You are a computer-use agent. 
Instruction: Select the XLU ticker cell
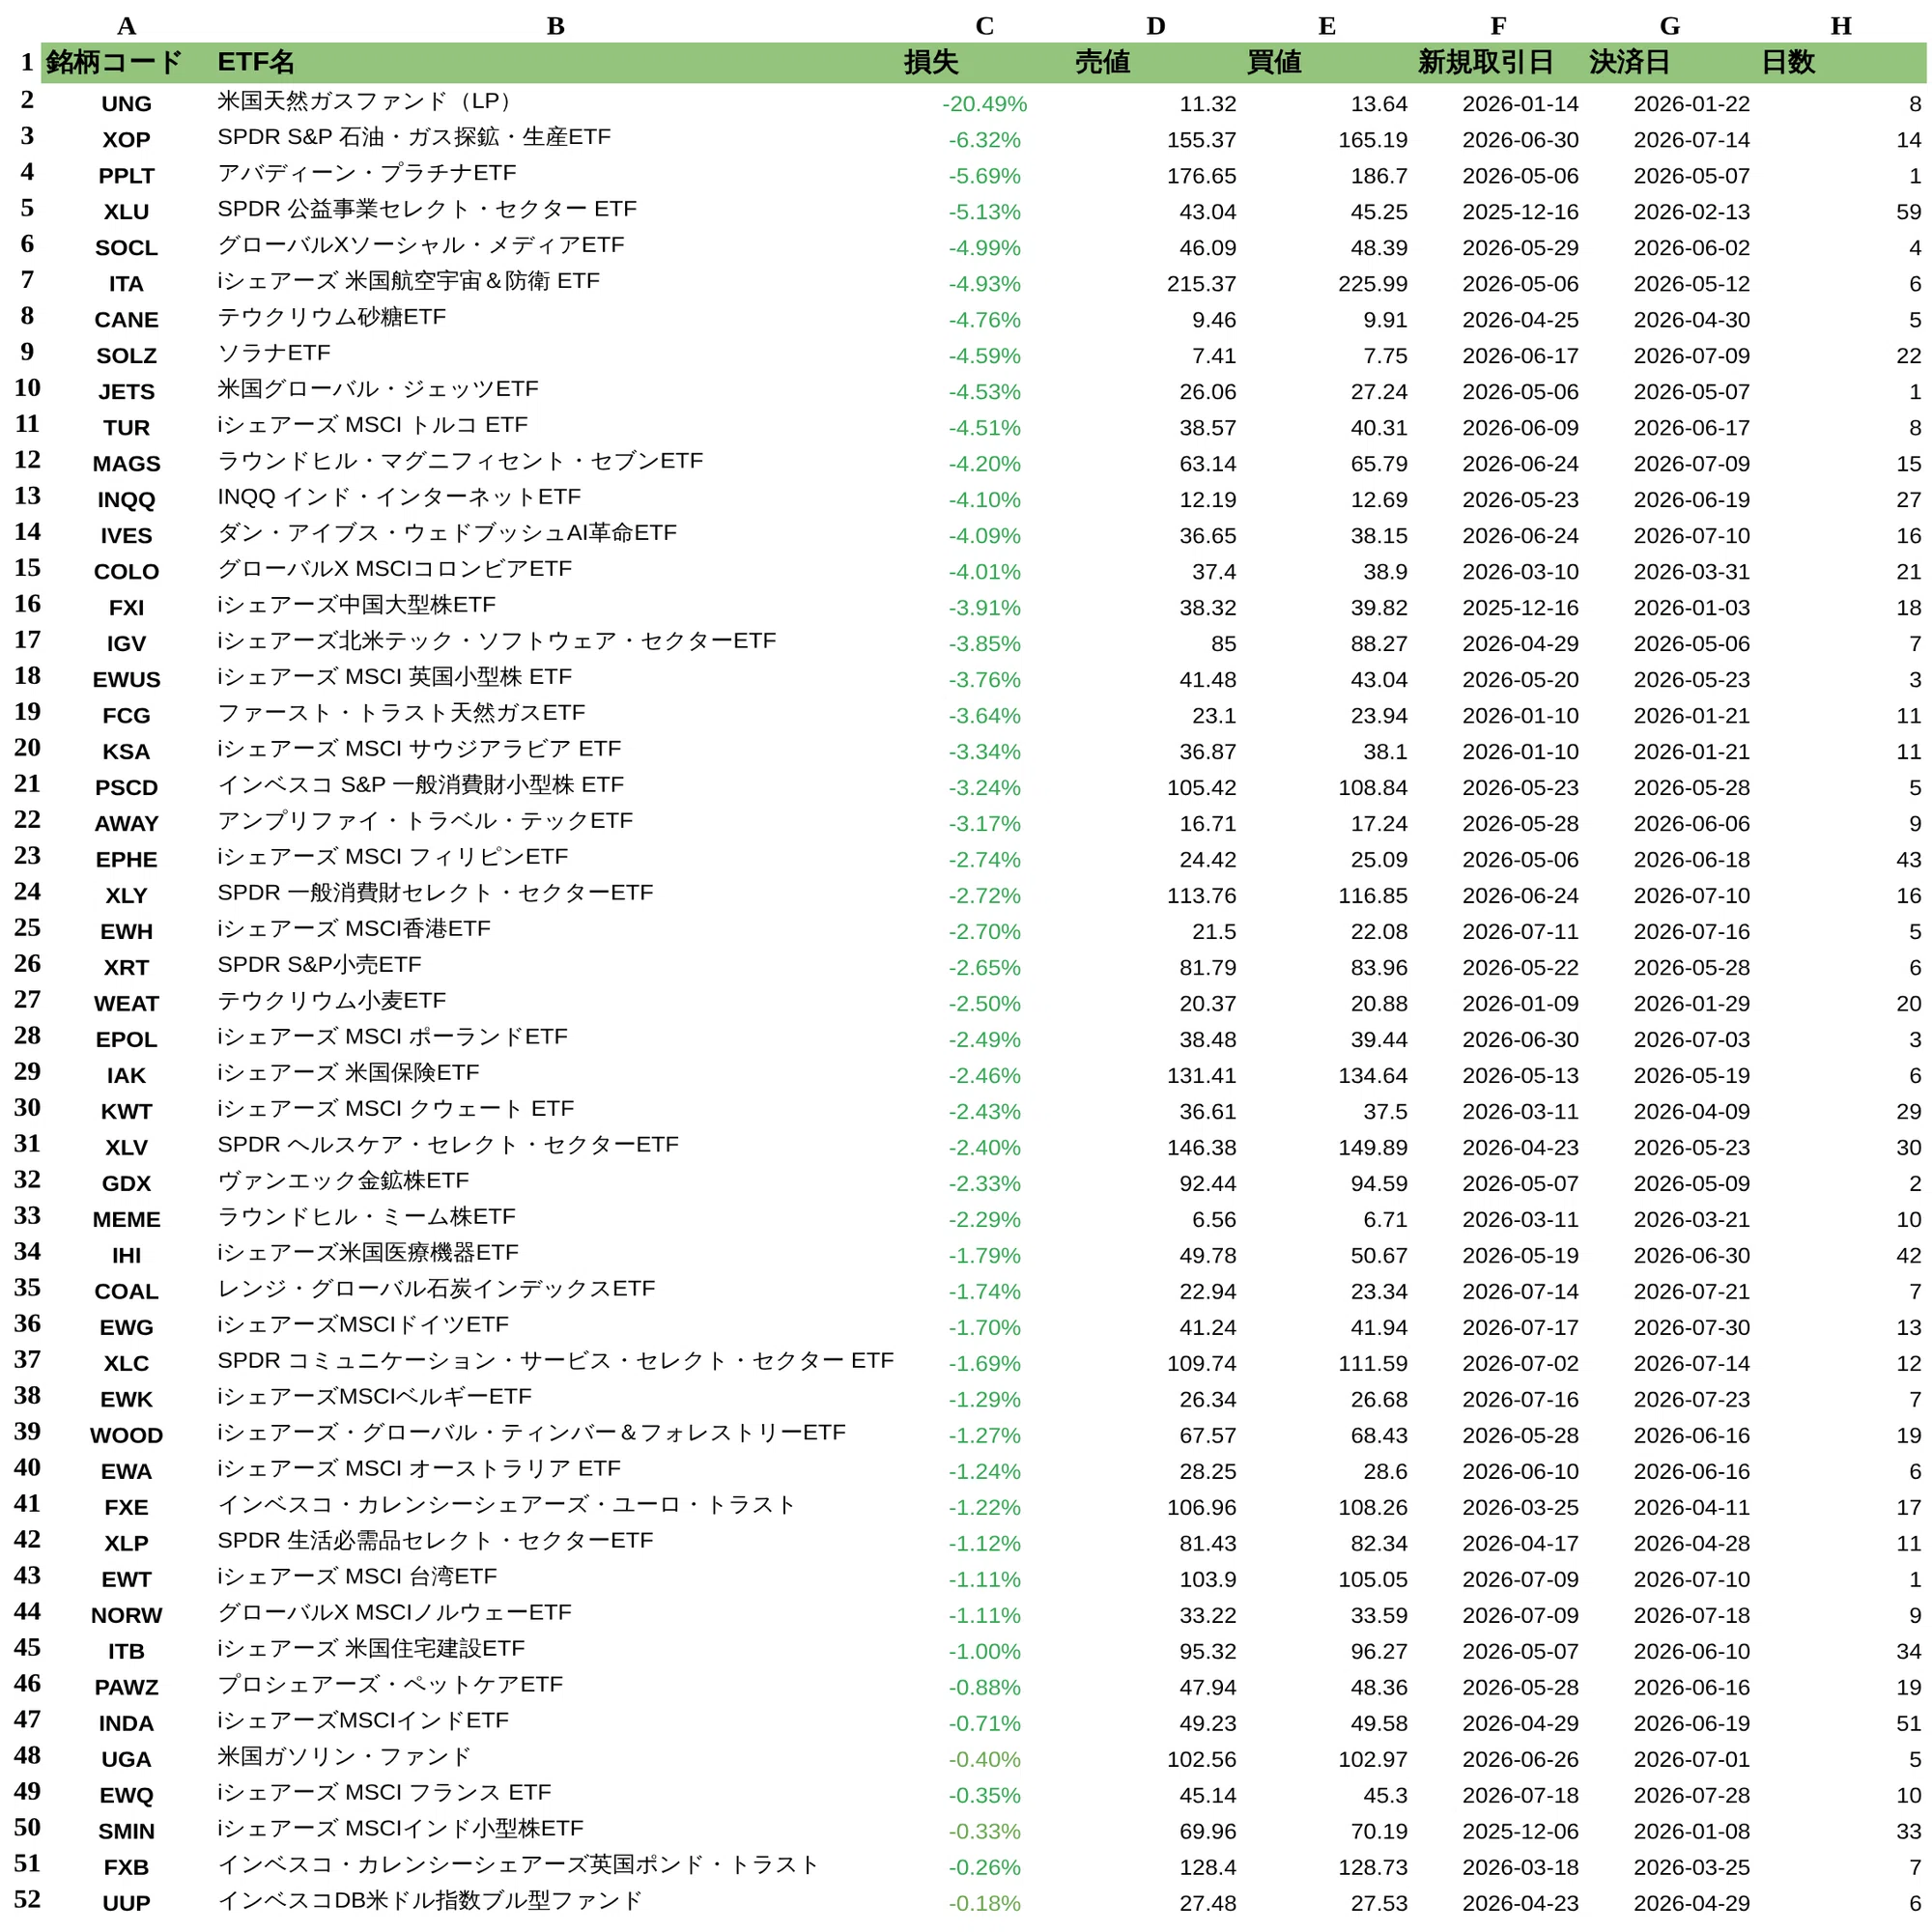[x=126, y=211]
